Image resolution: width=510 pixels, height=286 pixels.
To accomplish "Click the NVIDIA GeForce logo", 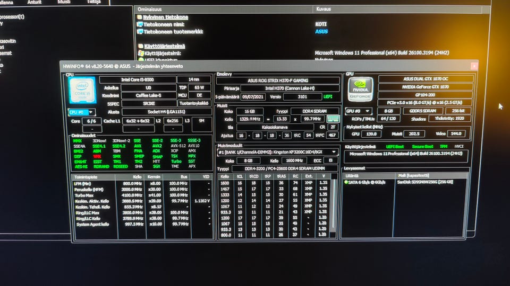I will 360,89.
